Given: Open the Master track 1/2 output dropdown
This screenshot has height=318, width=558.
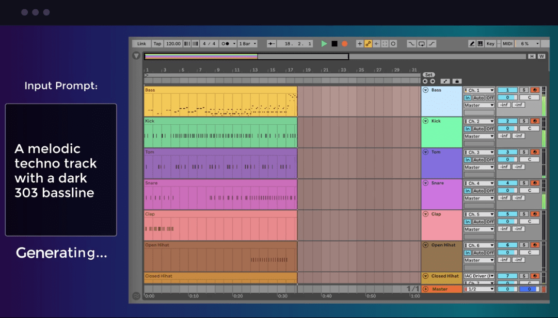Looking at the screenshot, I should tap(479, 289).
